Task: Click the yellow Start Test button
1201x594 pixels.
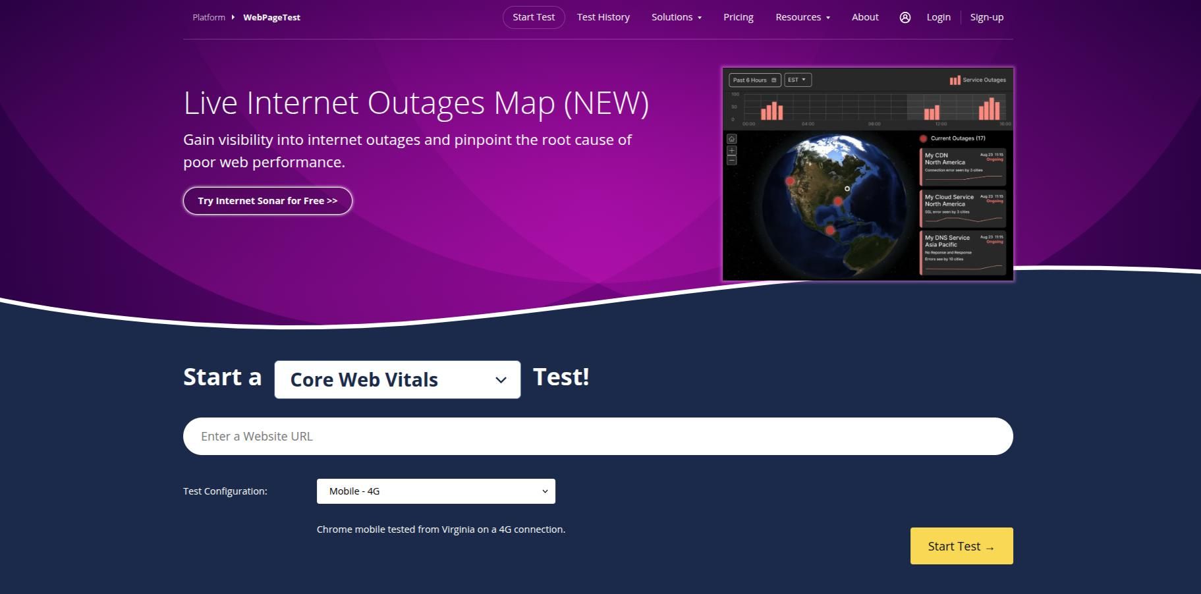Action: coord(961,545)
